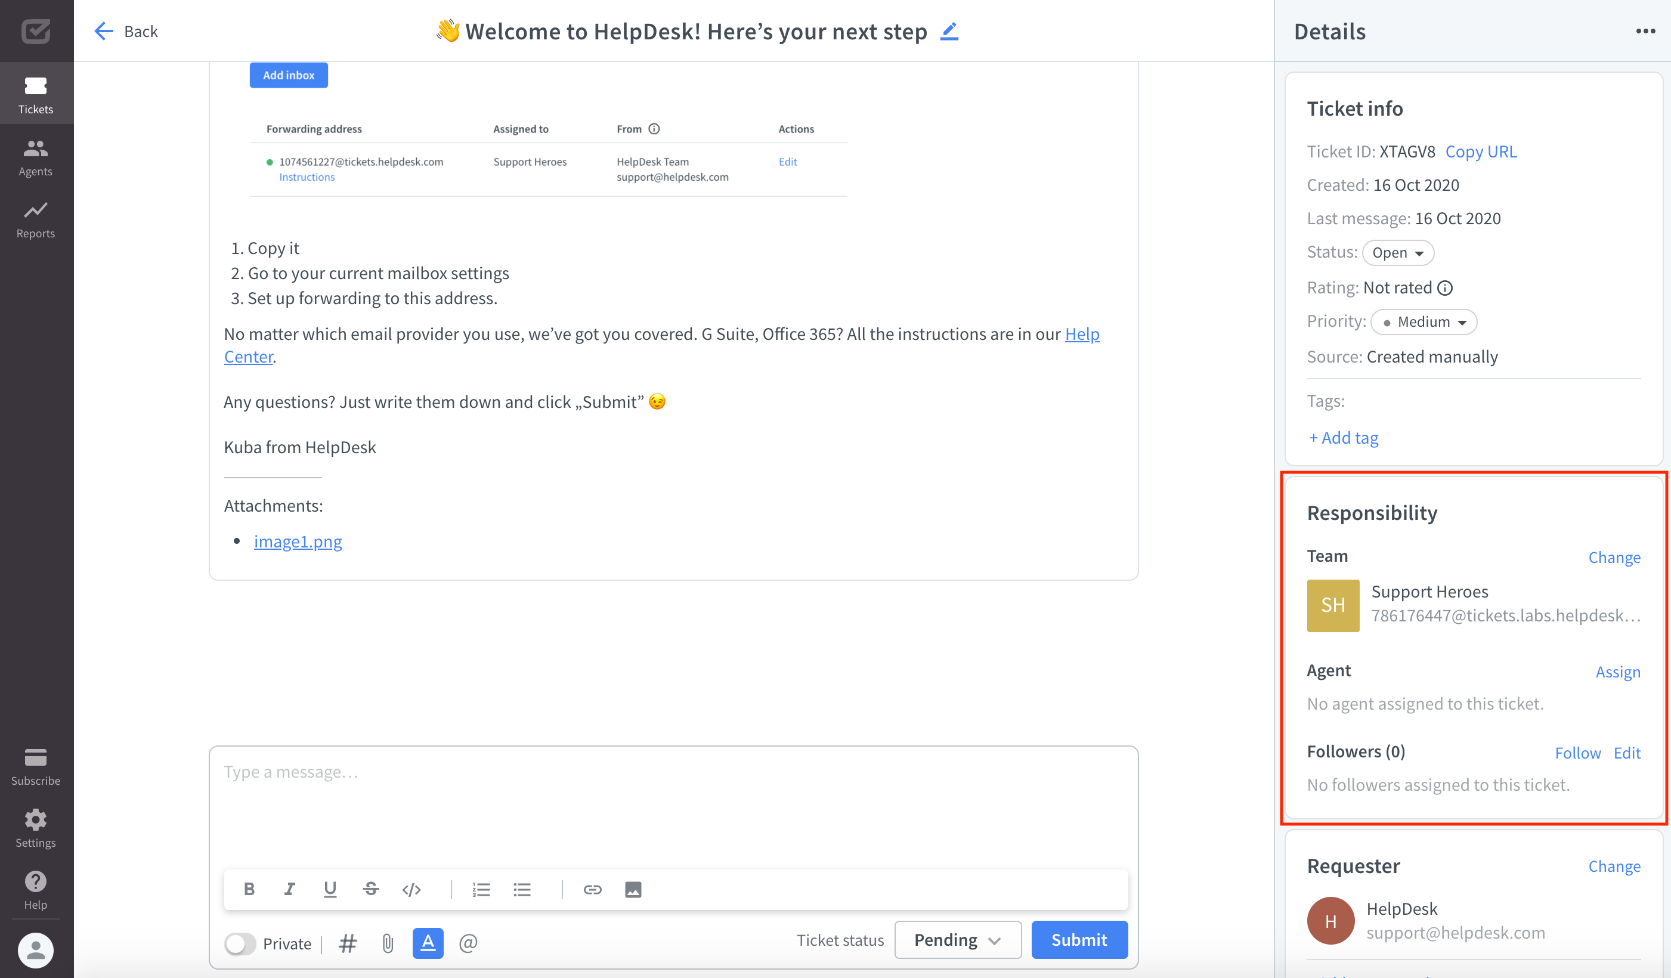Open the image1.png attachment
This screenshot has height=978, width=1671.
pos(298,541)
